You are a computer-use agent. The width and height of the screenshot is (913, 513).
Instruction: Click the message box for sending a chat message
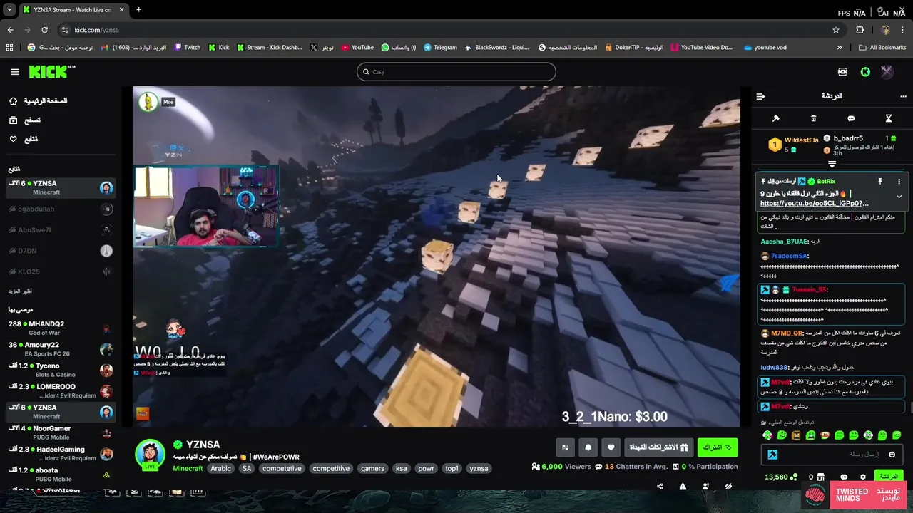click(832, 455)
